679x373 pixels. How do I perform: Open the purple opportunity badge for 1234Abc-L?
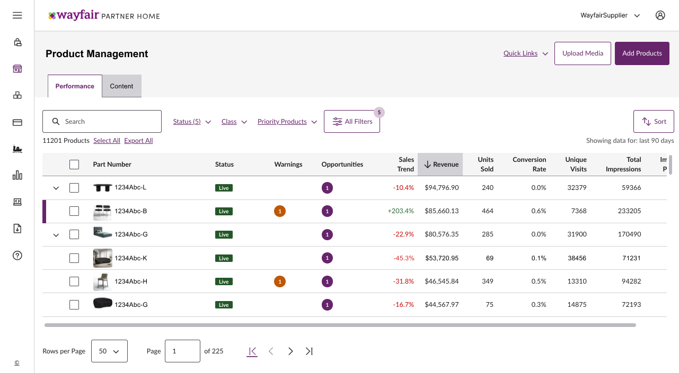click(x=327, y=188)
